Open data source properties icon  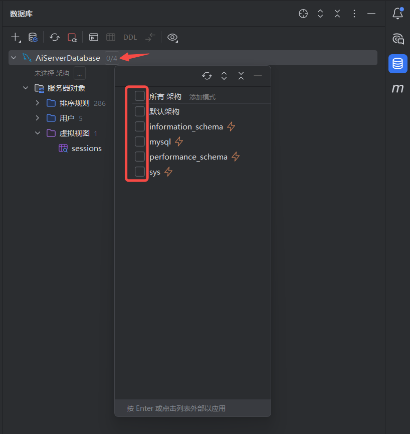[x=33, y=37]
